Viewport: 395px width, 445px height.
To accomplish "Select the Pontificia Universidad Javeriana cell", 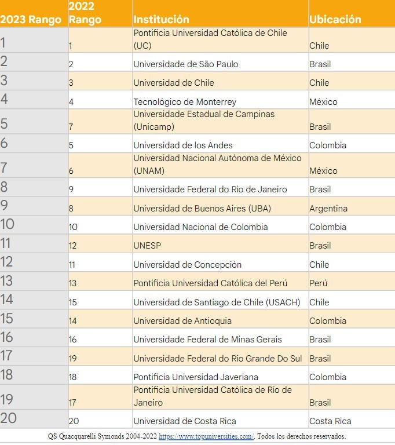I will (196, 377).
